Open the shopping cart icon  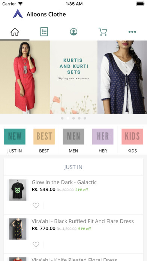[x=103, y=31]
